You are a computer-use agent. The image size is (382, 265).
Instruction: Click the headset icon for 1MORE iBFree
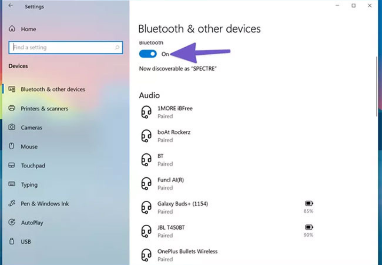146,112
